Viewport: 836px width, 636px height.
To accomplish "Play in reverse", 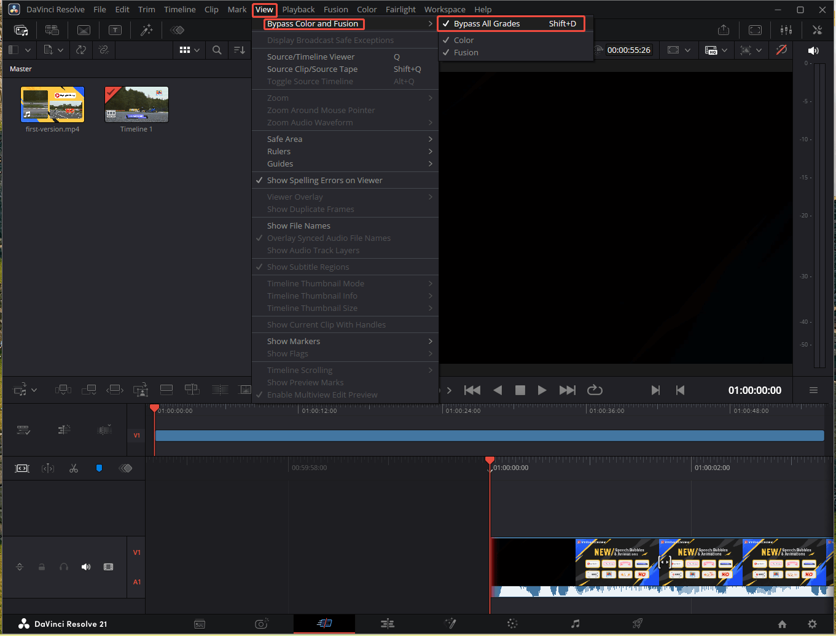I will tap(498, 390).
